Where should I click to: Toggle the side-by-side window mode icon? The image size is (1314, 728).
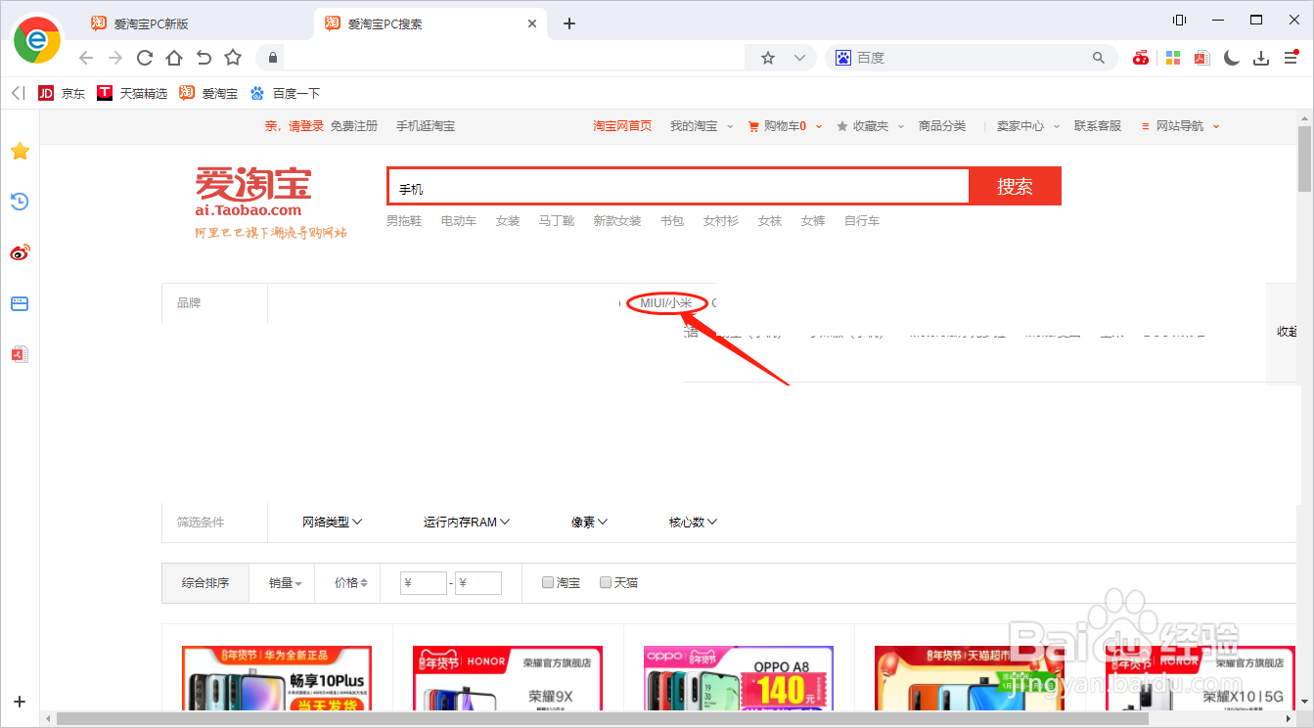1179,21
